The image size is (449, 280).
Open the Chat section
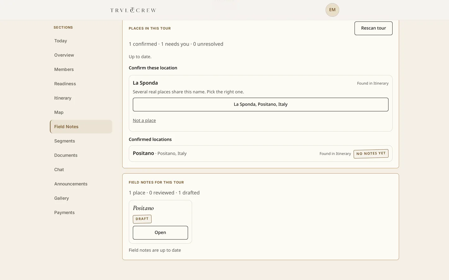click(x=81, y=170)
